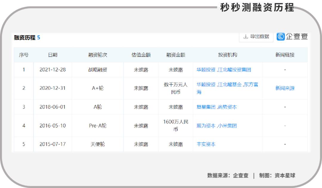The width and height of the screenshot is (322, 188).
Task: Click the download icon in 导出数据
Action: coord(246,37)
